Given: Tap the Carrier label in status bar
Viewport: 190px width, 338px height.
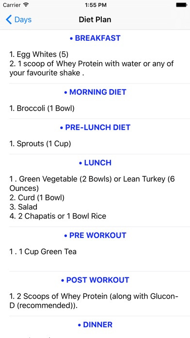Looking at the screenshot, I should click(x=12, y=5).
